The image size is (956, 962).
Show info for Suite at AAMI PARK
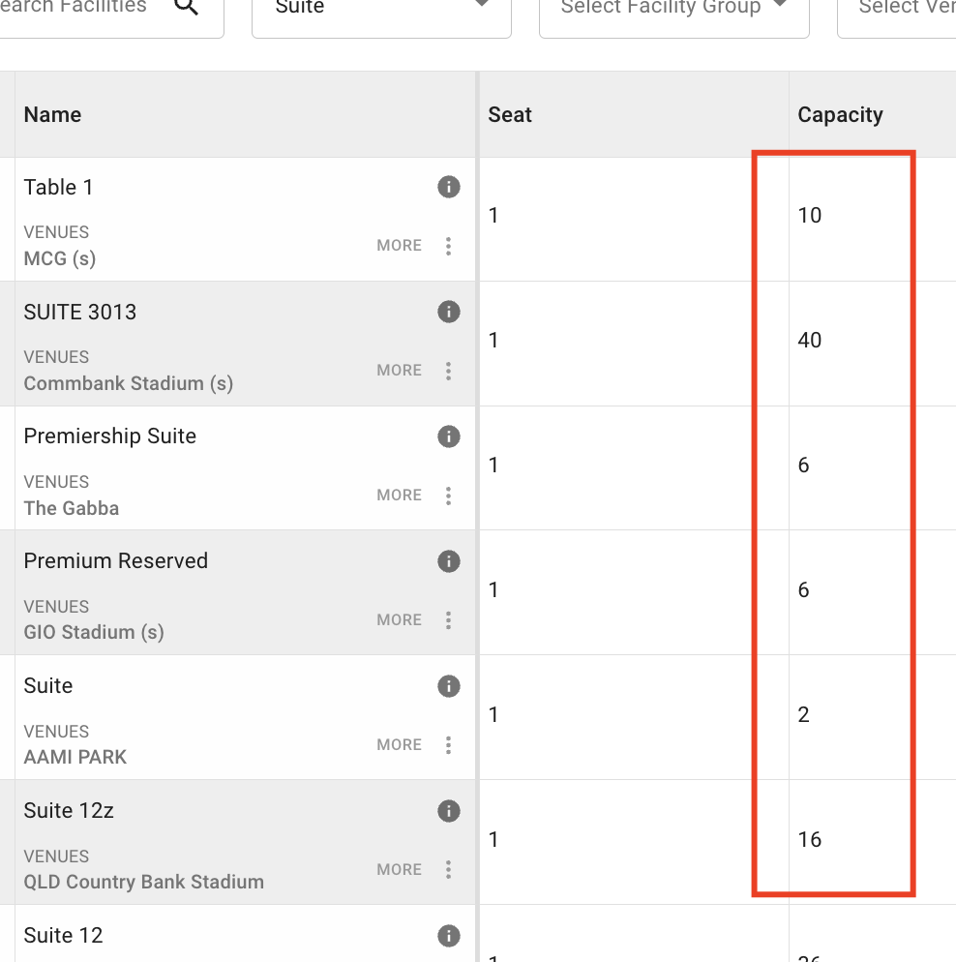448,686
